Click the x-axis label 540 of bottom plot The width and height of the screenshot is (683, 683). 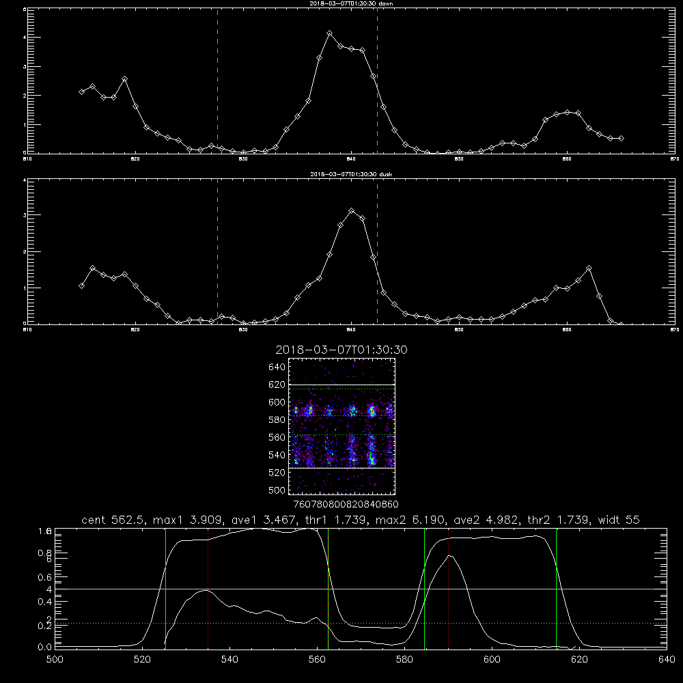click(x=229, y=660)
